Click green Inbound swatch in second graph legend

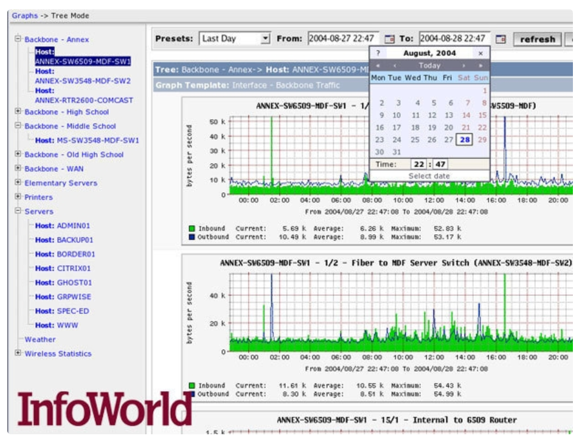pos(192,385)
